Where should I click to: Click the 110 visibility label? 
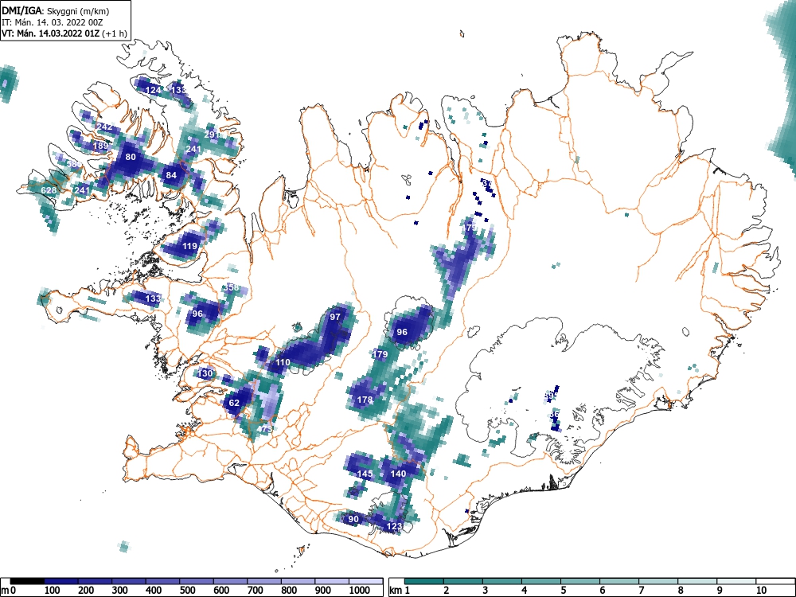coord(283,362)
